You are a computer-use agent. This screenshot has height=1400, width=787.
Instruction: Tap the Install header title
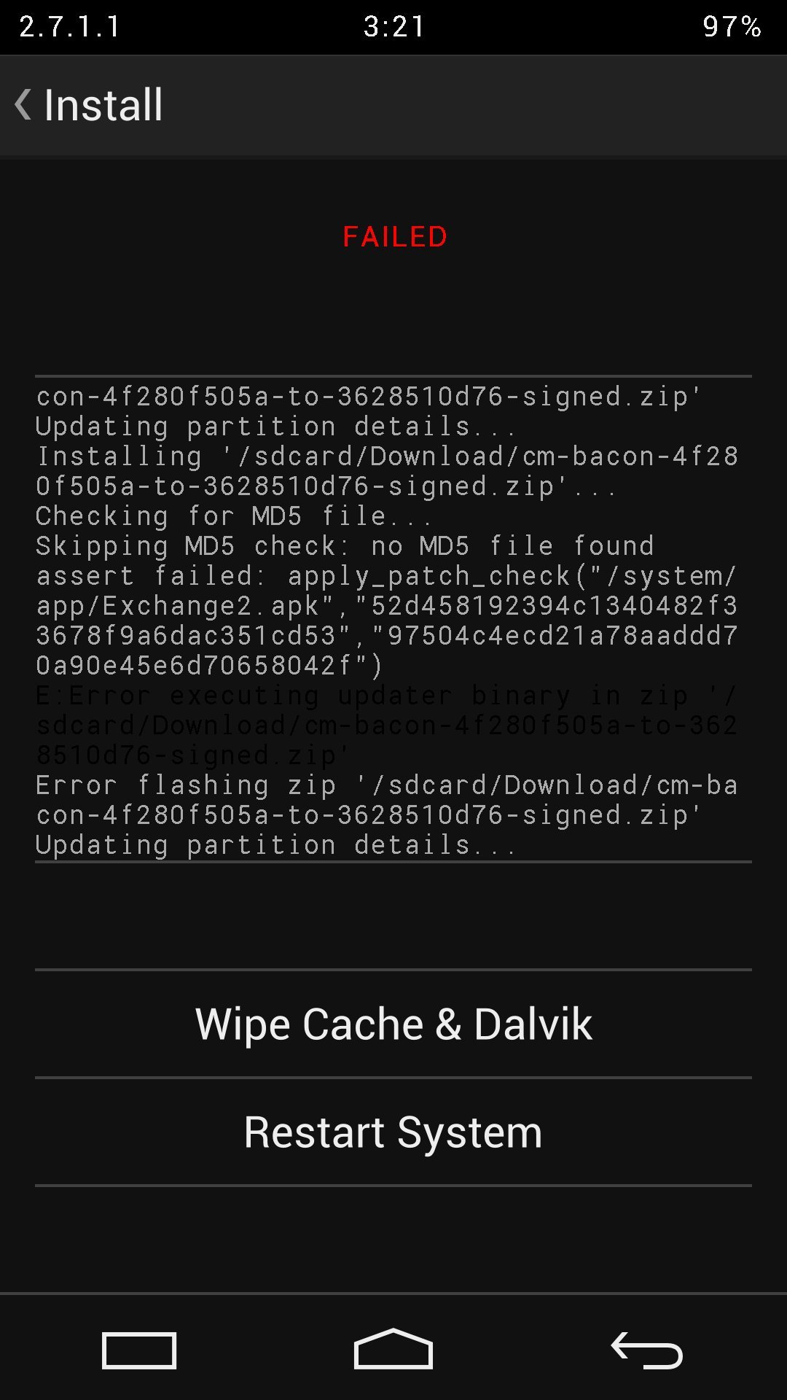click(103, 105)
